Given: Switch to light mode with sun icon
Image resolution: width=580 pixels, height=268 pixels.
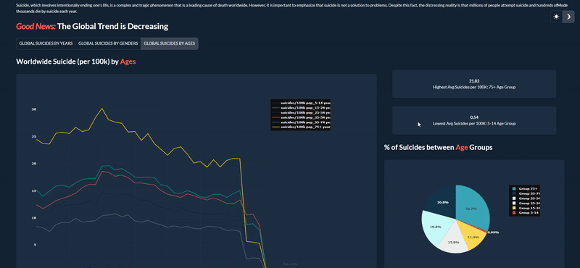Looking at the screenshot, I should [556, 17].
